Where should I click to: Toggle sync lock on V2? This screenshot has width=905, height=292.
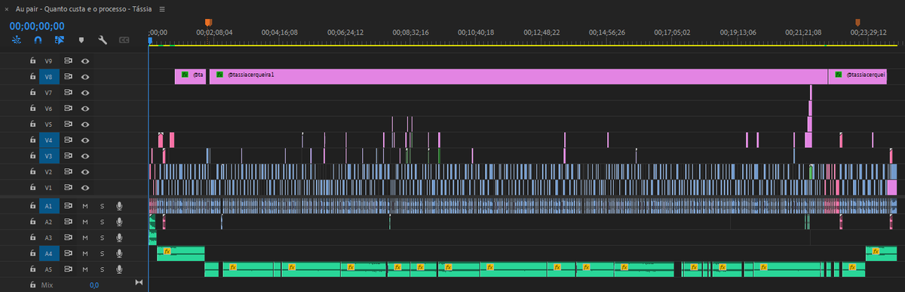[68, 171]
